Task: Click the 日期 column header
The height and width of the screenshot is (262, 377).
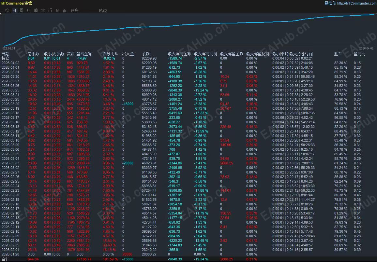Action: tap(6, 54)
